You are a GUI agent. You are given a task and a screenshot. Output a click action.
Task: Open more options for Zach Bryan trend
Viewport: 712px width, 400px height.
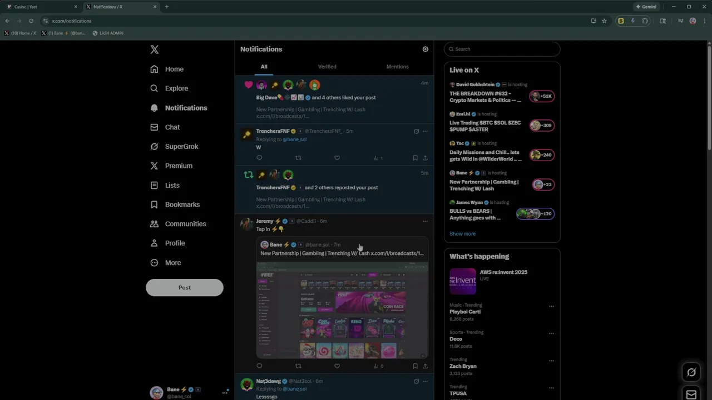coord(552,361)
